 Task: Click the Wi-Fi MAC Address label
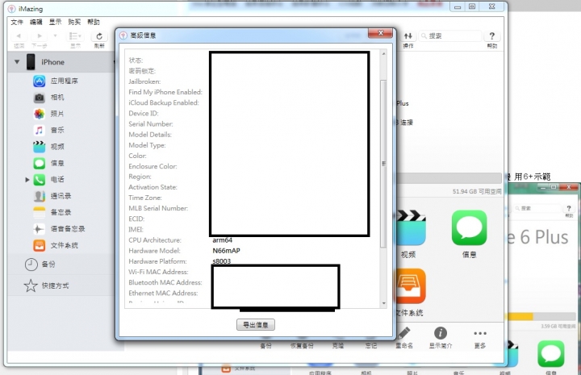point(158,272)
